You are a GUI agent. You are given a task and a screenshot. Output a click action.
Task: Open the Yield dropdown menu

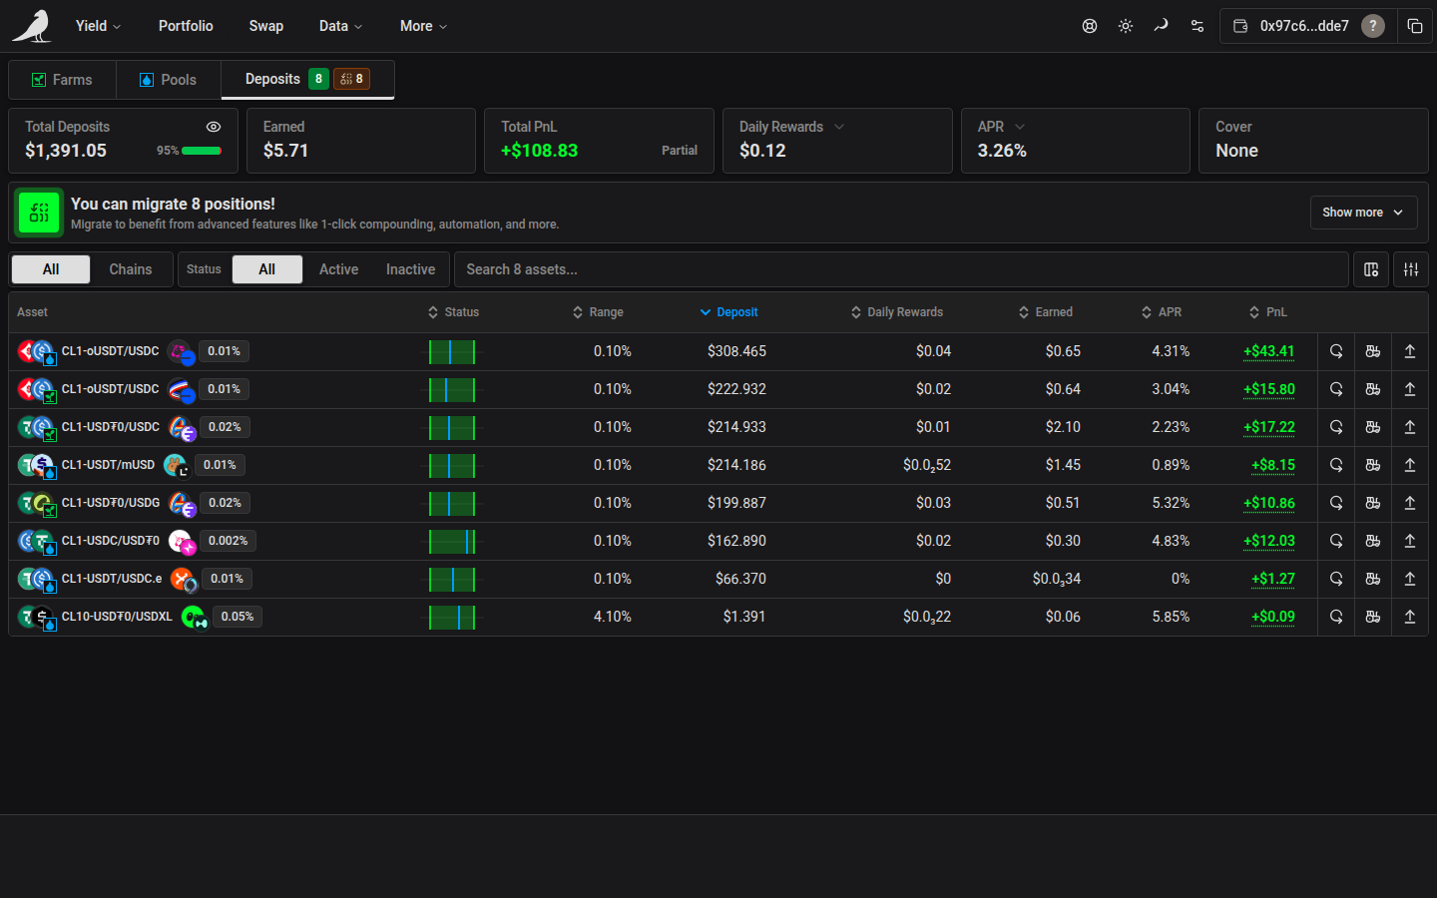[98, 26]
